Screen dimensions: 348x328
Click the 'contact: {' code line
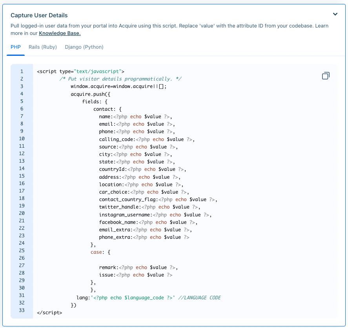(x=107, y=109)
